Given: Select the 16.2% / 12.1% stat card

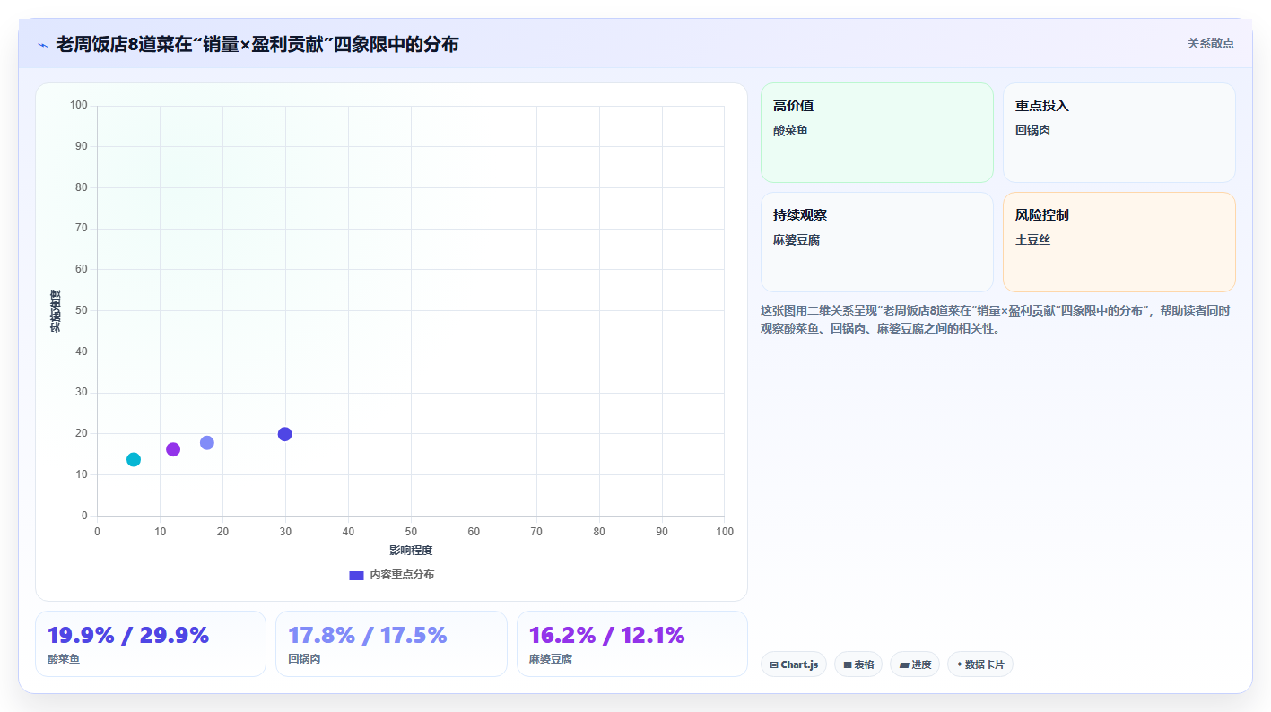Looking at the screenshot, I should pos(632,644).
